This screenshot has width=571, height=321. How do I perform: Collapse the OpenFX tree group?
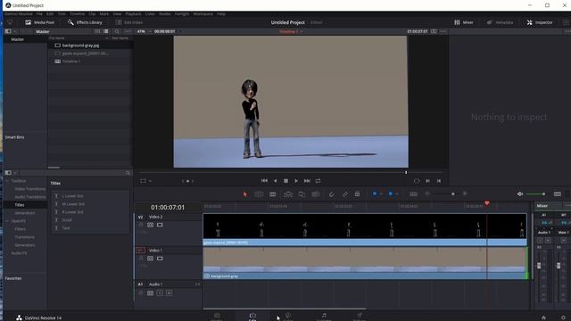pos(7,221)
